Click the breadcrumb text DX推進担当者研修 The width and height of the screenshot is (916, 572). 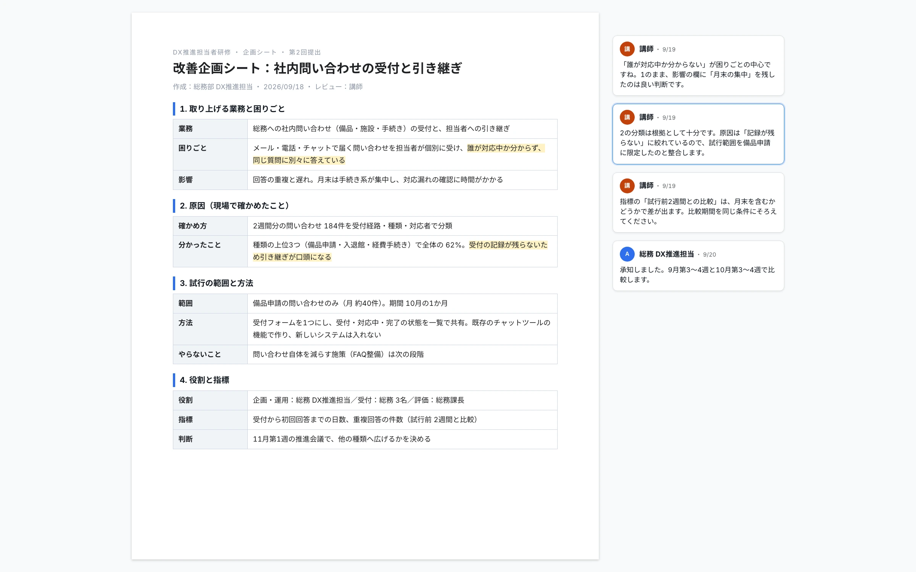(202, 52)
